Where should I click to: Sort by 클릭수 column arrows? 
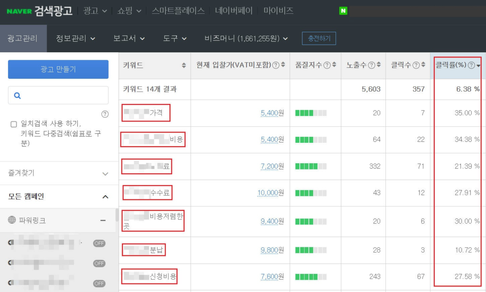point(423,65)
